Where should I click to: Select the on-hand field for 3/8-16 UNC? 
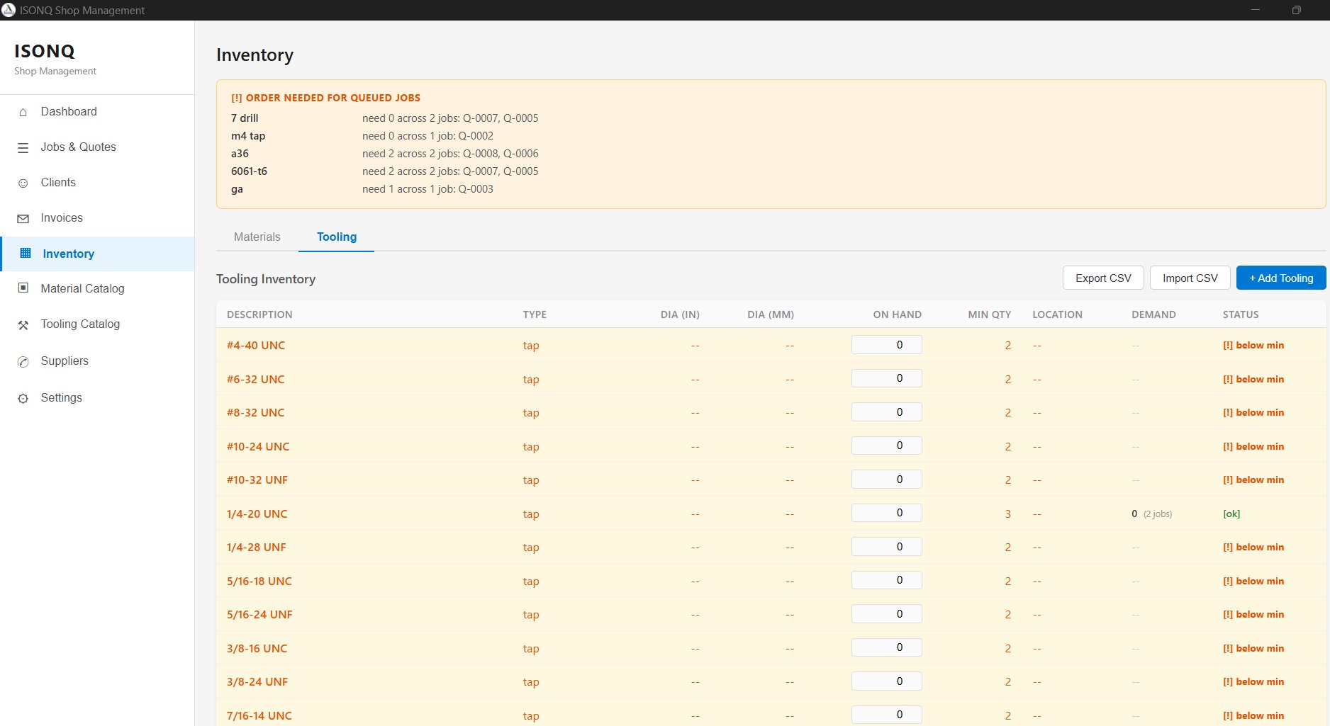(886, 647)
